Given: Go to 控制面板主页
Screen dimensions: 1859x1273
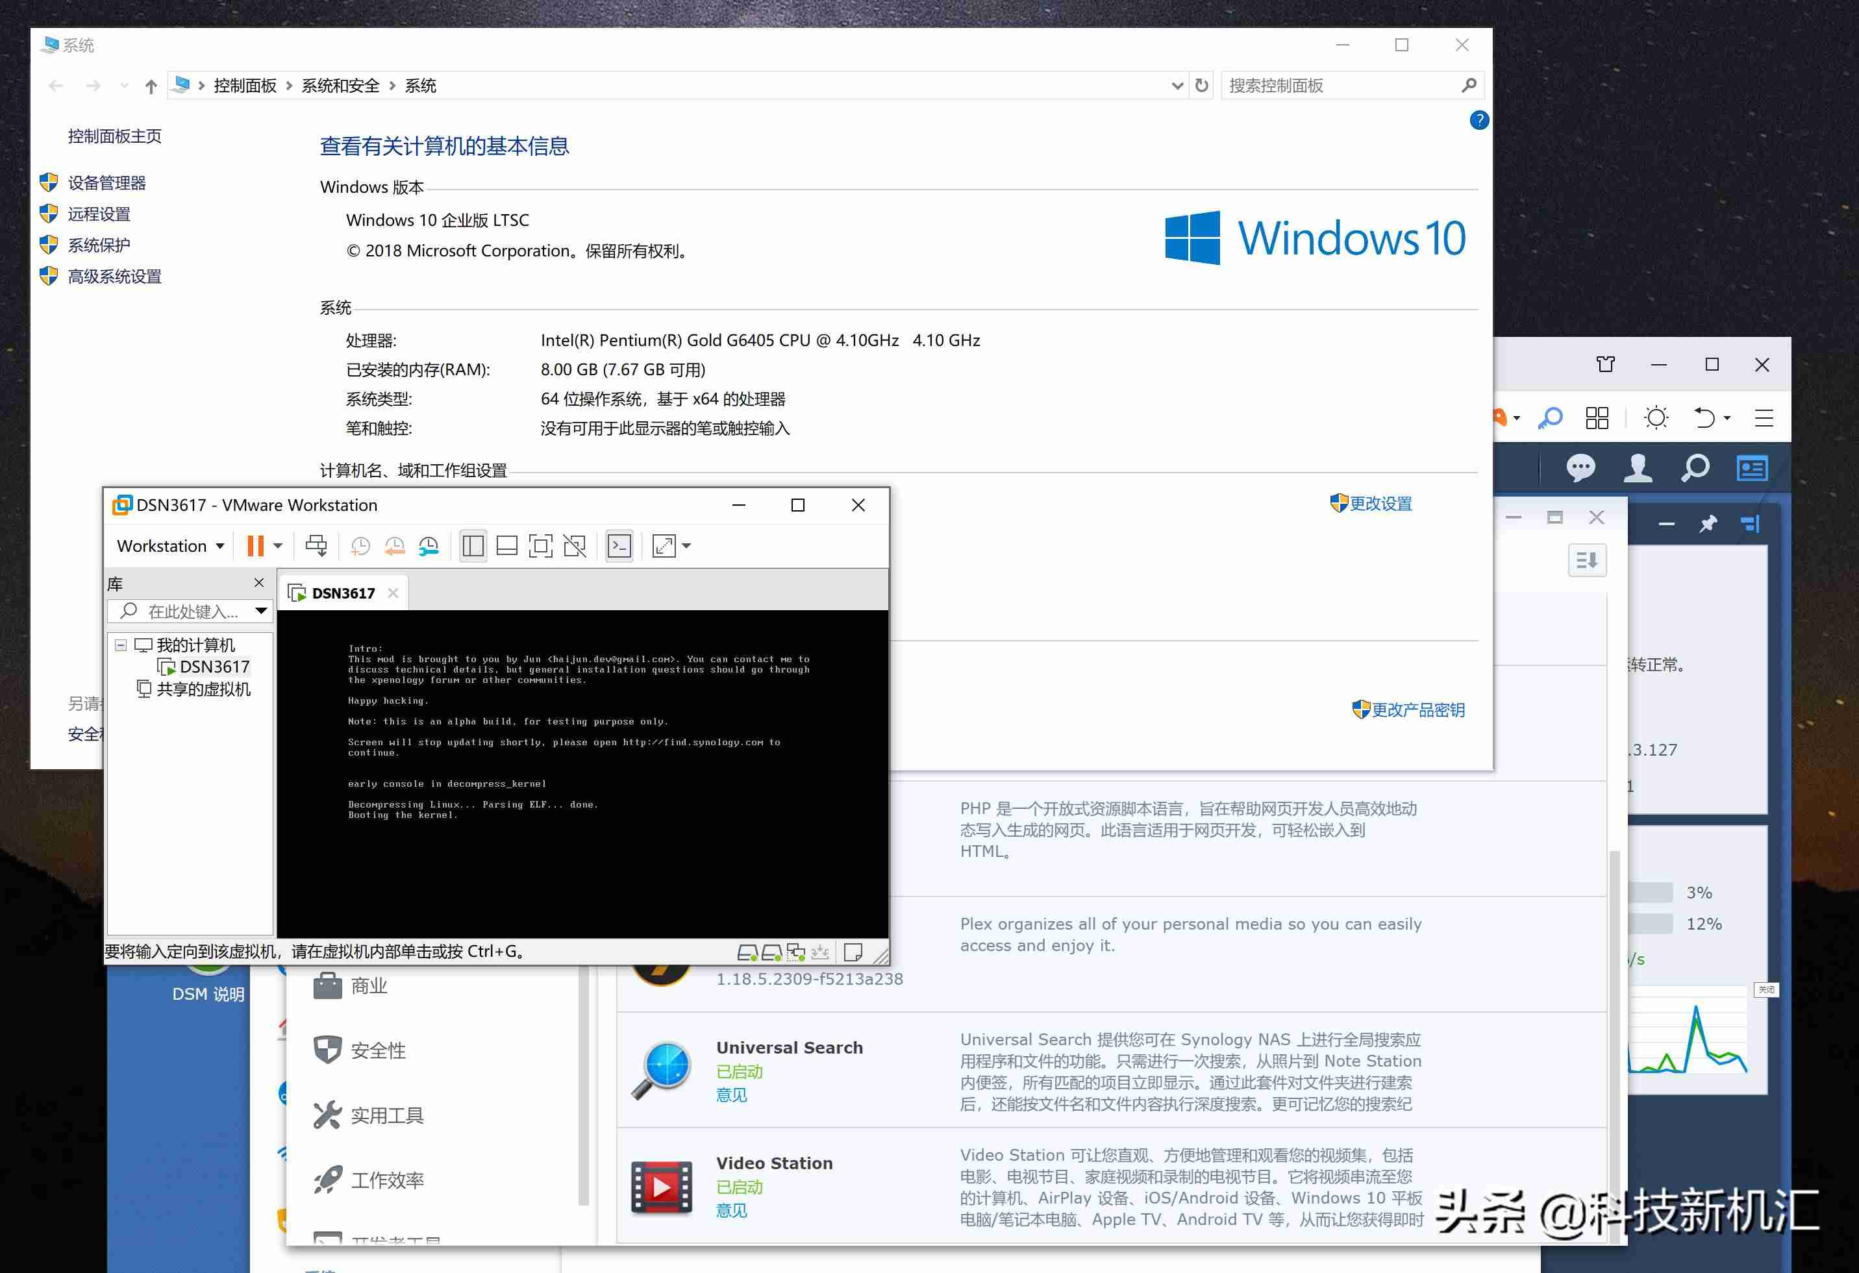Looking at the screenshot, I should point(114,137).
